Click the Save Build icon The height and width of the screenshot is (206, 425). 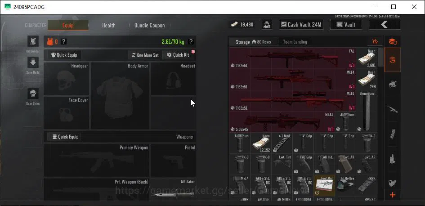pyautogui.click(x=33, y=63)
